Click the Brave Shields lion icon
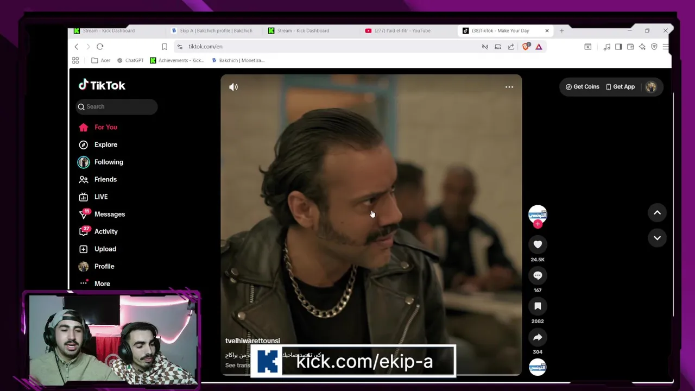 pos(525,47)
